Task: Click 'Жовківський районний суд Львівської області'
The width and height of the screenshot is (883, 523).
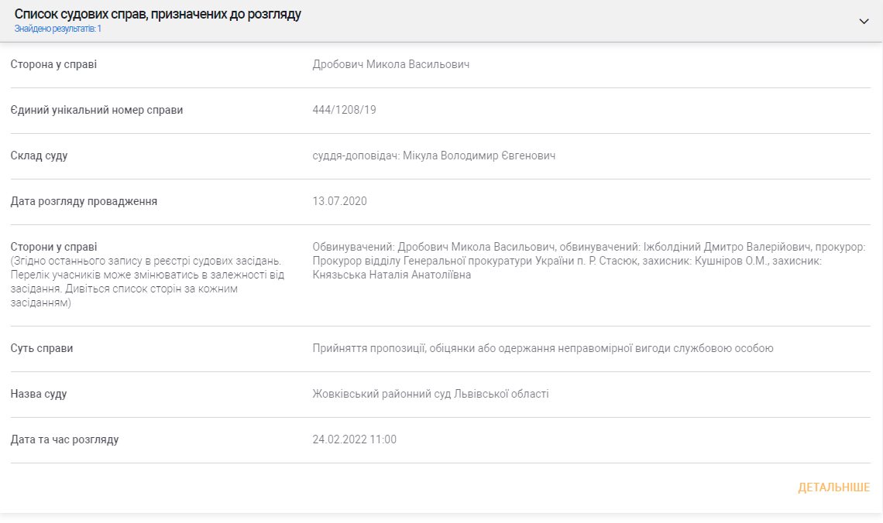Action: click(x=431, y=394)
